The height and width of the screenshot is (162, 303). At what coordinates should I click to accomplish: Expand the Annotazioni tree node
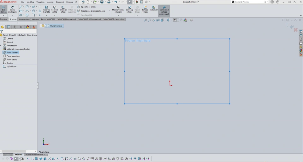pos(1,46)
